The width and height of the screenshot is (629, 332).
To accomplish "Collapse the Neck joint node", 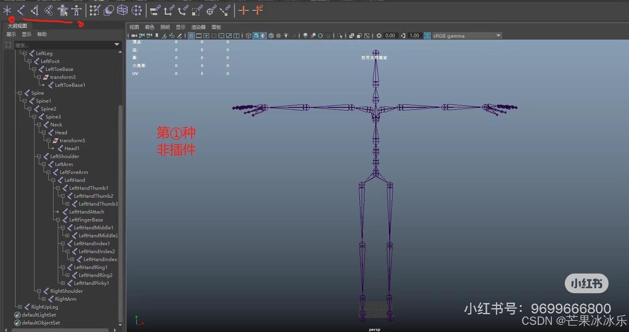I will (39, 124).
